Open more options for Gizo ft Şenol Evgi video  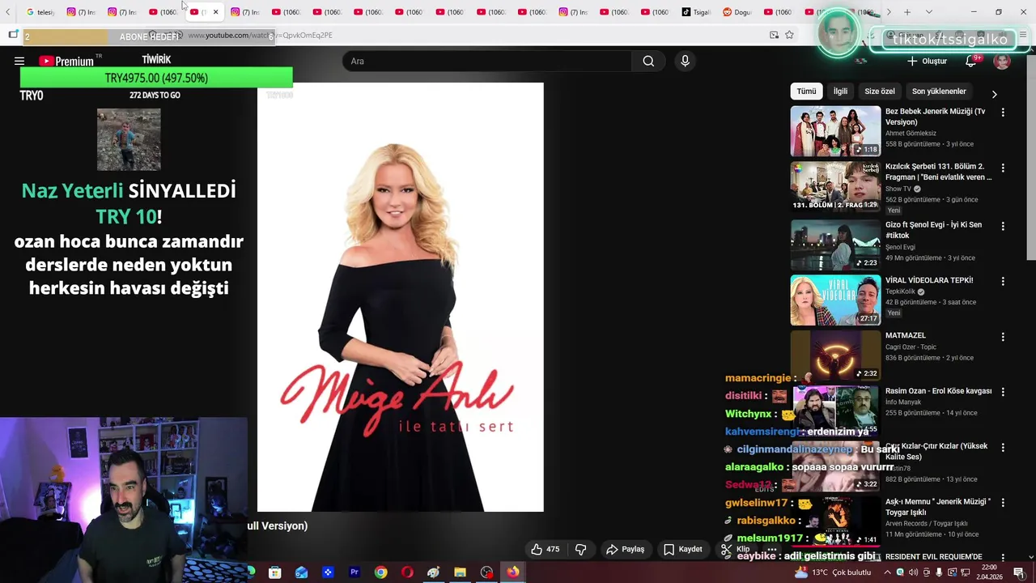(1003, 226)
